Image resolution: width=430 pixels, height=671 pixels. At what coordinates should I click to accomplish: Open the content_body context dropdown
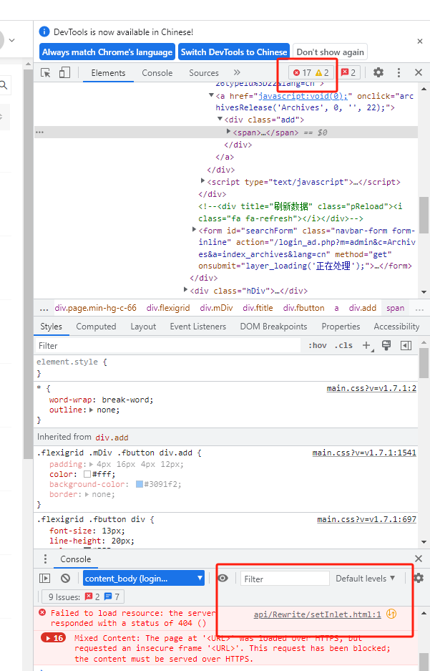144,578
